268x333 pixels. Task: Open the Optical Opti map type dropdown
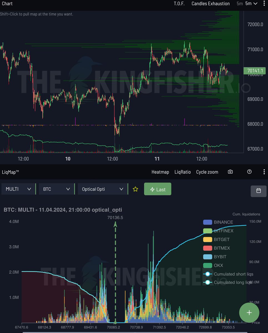pos(103,189)
